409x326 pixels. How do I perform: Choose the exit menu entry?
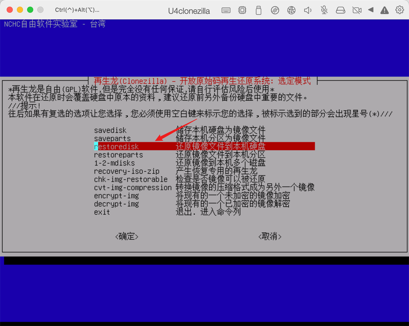point(102,212)
